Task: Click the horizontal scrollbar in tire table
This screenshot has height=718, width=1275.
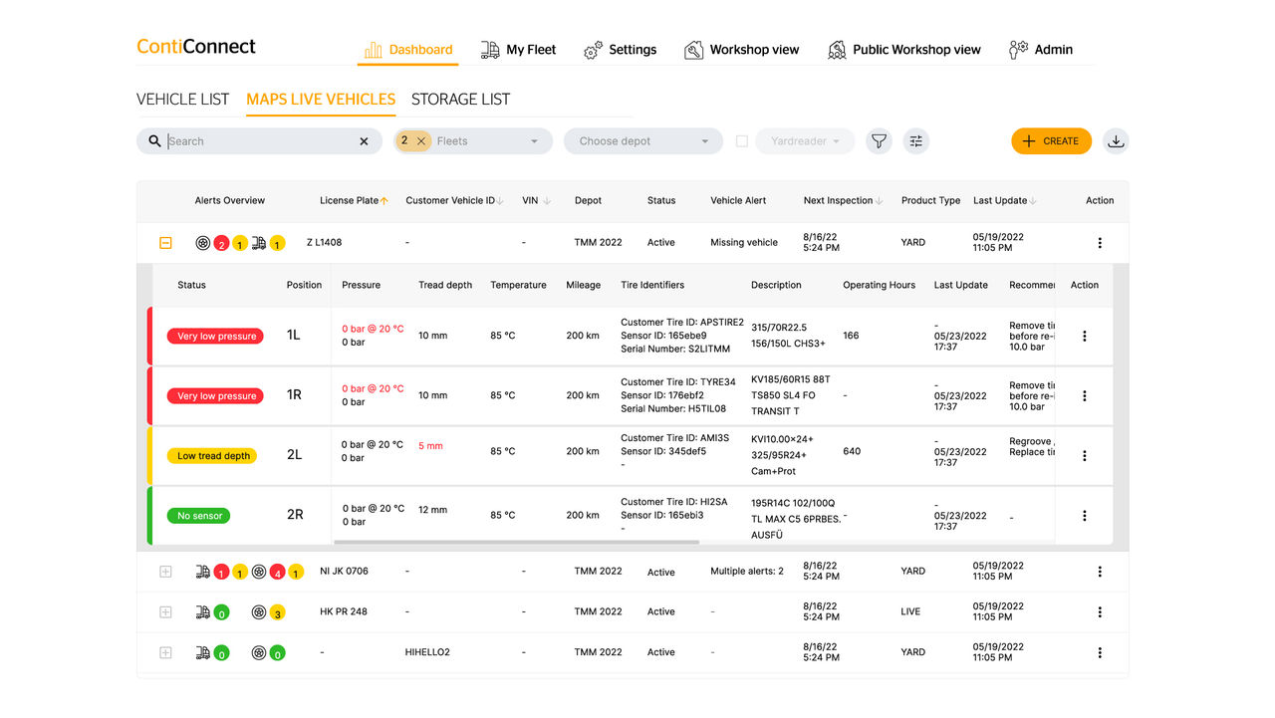Action: 516,543
